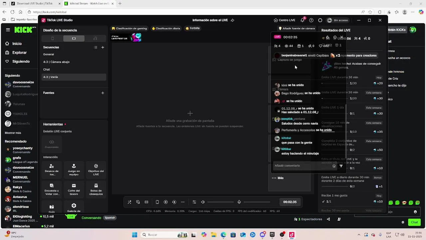Click Mostrar más in Kick sidebar
The height and width of the screenshot is (240, 426).
(13, 133)
